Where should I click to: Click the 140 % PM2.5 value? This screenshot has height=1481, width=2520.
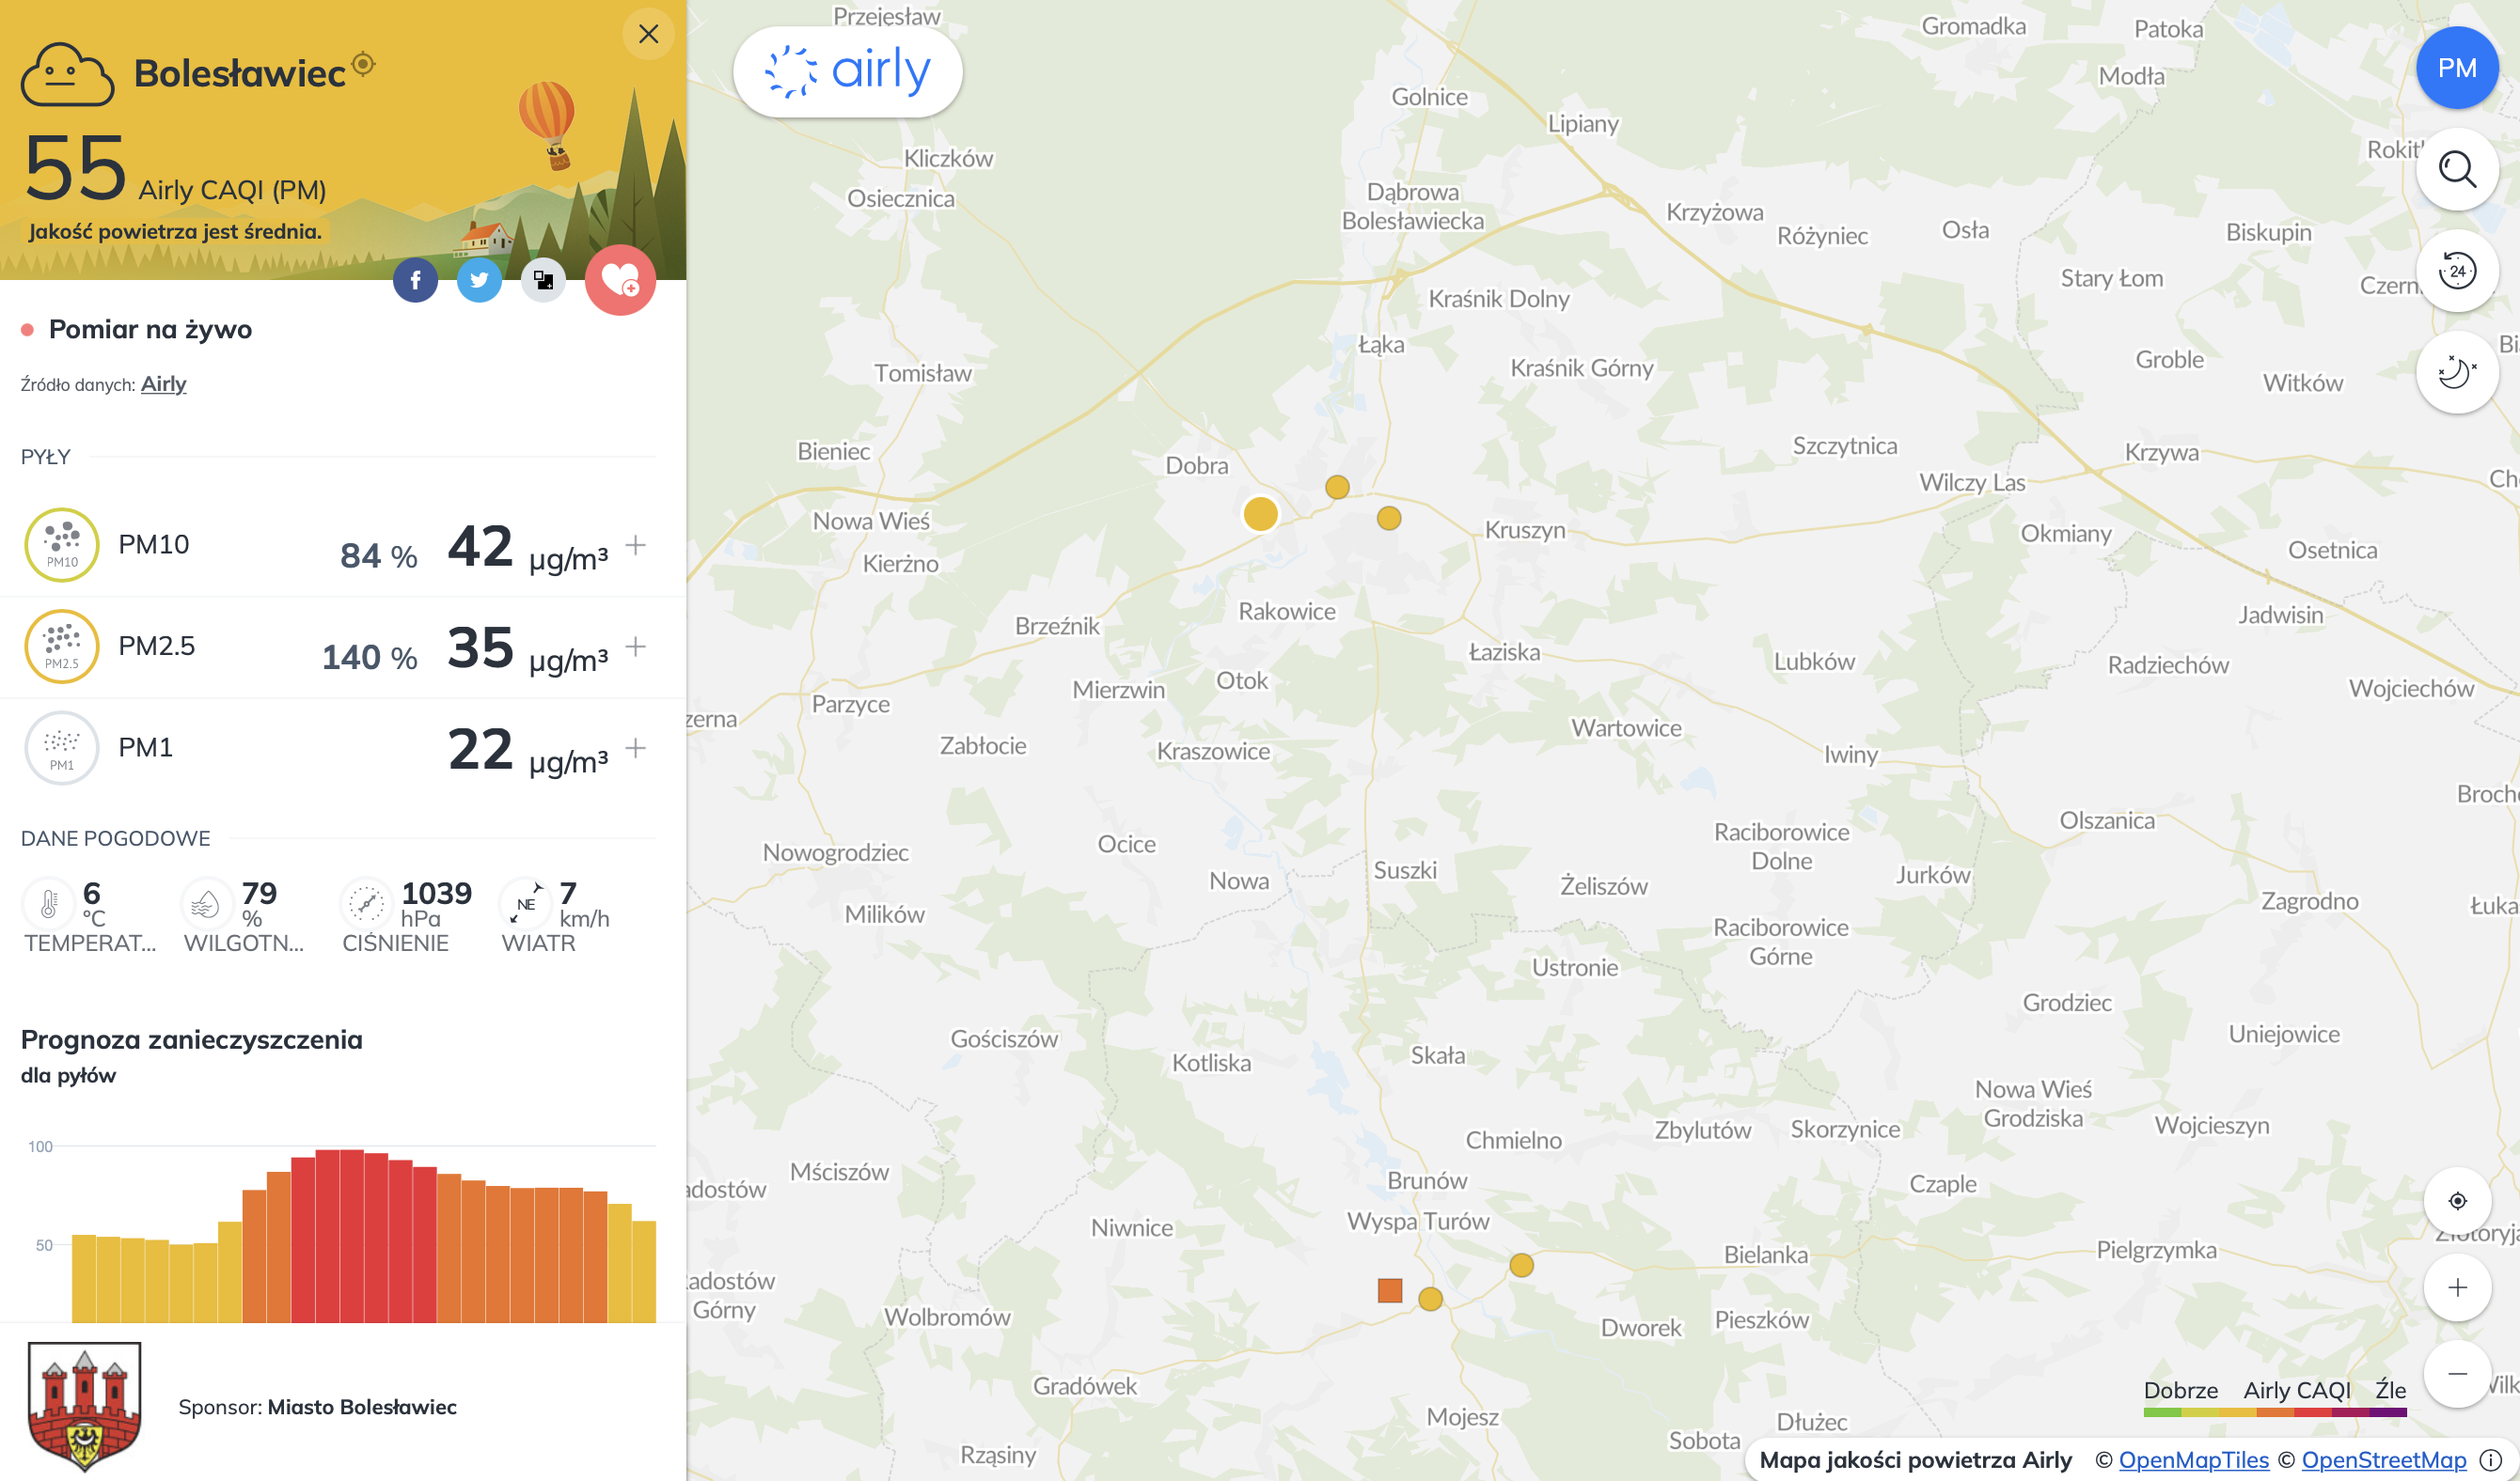coord(369,658)
